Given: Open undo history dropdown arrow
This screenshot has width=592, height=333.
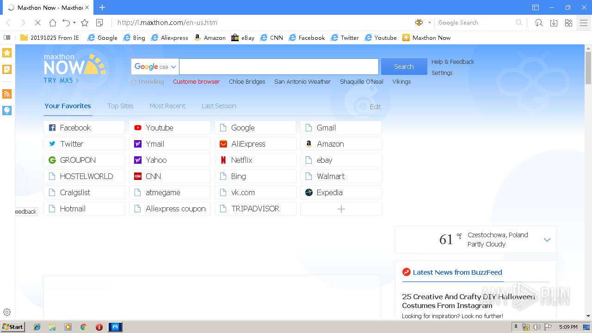Looking at the screenshot, I should tap(74, 23).
